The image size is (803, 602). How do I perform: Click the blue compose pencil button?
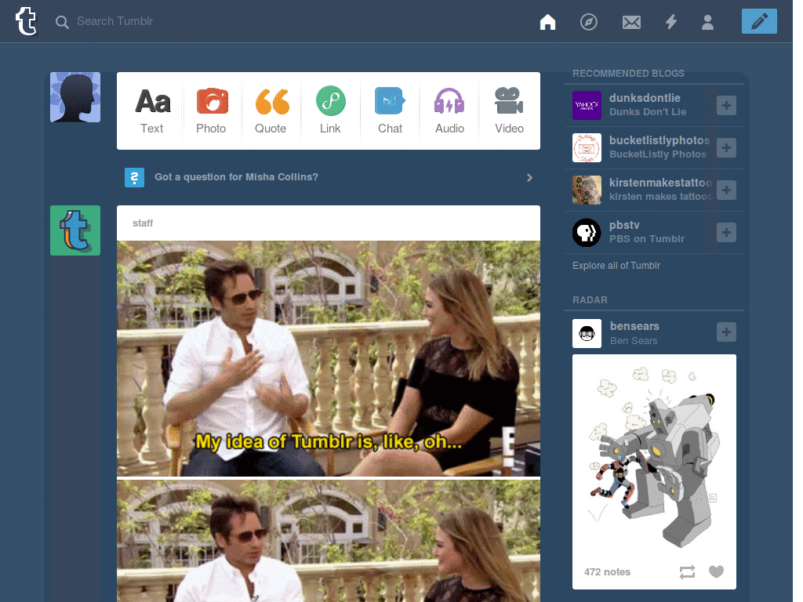coord(759,21)
